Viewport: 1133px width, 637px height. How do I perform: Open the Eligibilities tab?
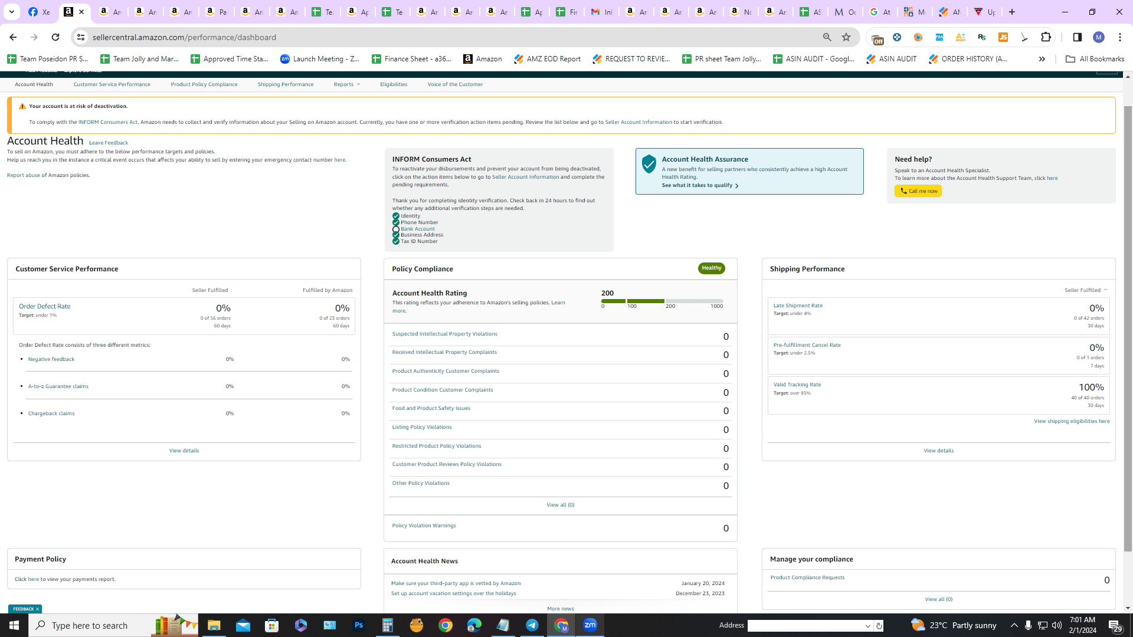[x=394, y=84]
